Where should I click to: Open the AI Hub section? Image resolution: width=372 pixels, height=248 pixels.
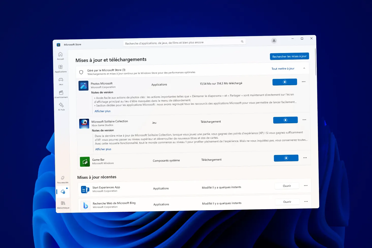(61, 107)
